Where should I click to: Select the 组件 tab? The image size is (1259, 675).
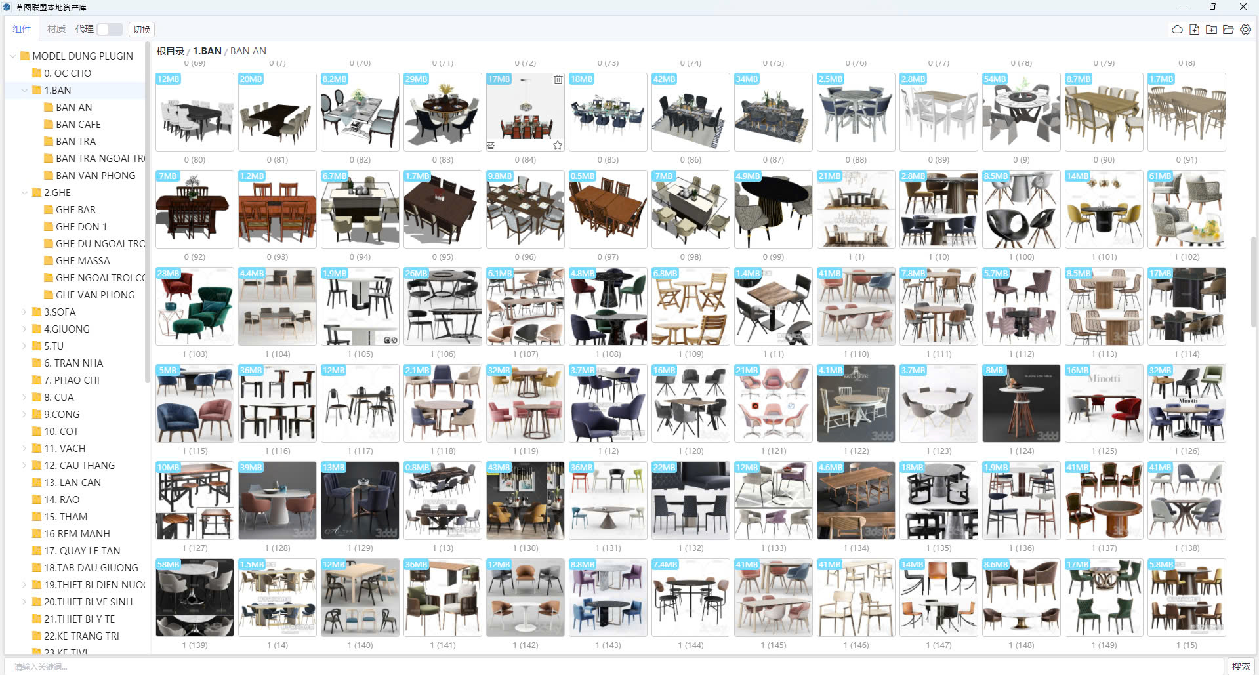click(22, 30)
